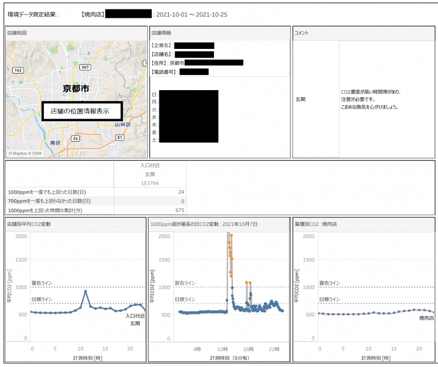Click route 367 marker on map
438x367 pixels.
pos(85,67)
